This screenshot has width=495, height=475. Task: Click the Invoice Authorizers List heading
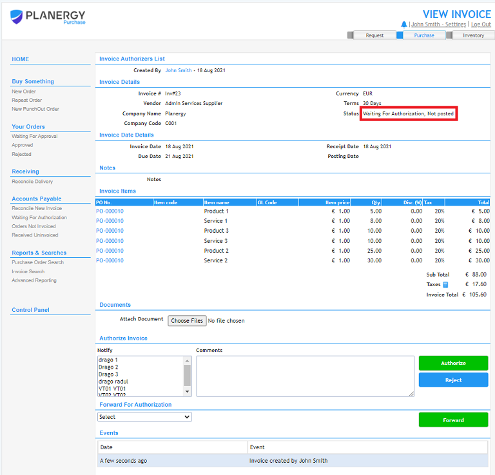(132, 59)
